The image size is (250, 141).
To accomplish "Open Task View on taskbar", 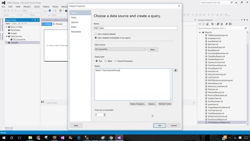I will pyautogui.click(x=20, y=137).
